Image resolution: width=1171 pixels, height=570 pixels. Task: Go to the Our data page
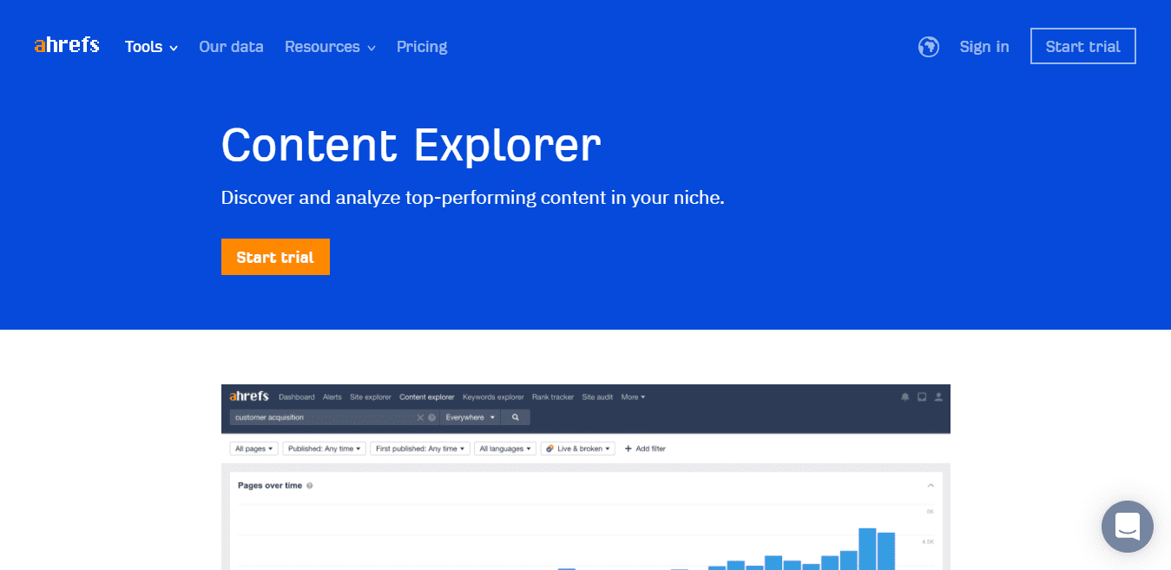(x=231, y=47)
